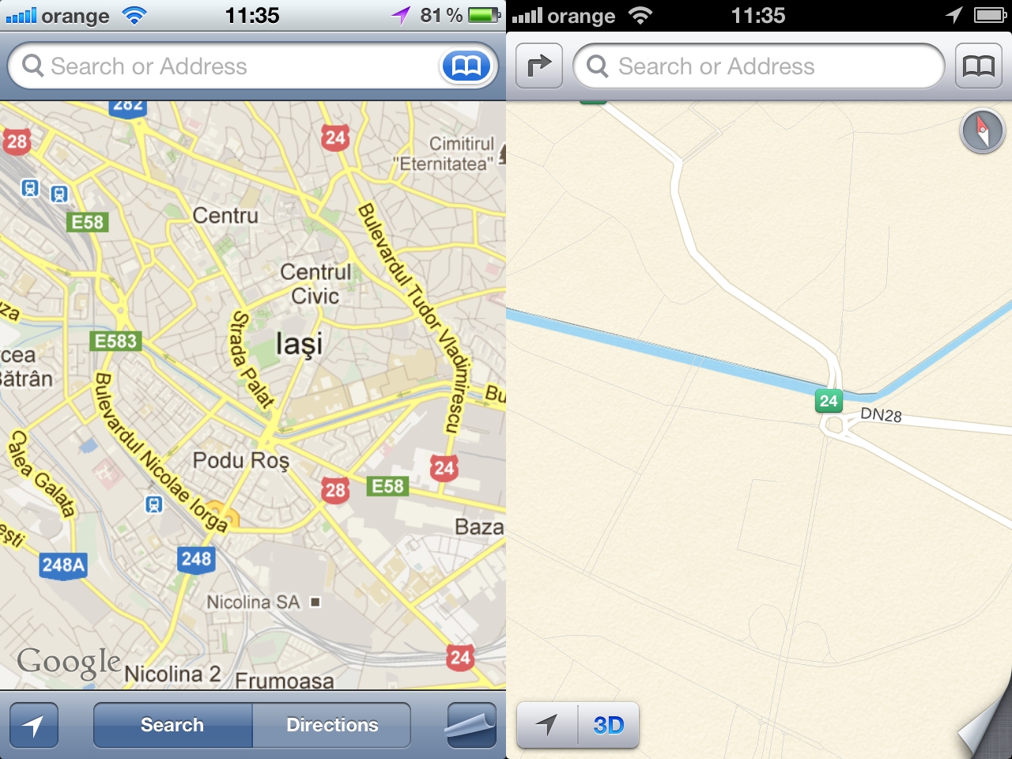Toggle 3D map view
Screen dimensions: 1012x759
click(x=608, y=725)
